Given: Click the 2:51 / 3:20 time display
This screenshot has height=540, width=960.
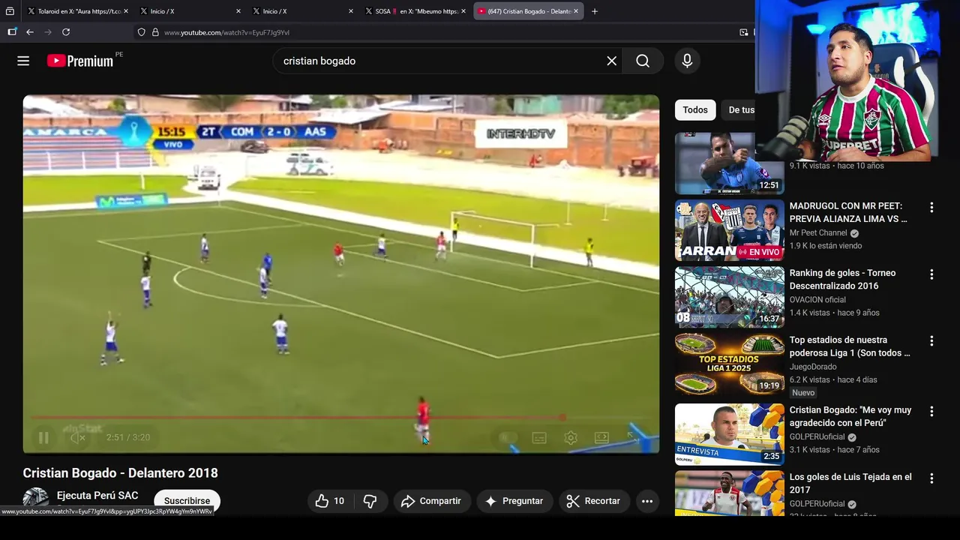Looking at the screenshot, I should coord(128,437).
